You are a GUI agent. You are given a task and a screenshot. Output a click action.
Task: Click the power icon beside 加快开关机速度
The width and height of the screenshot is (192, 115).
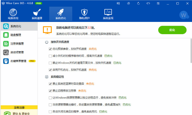pos(47,42)
